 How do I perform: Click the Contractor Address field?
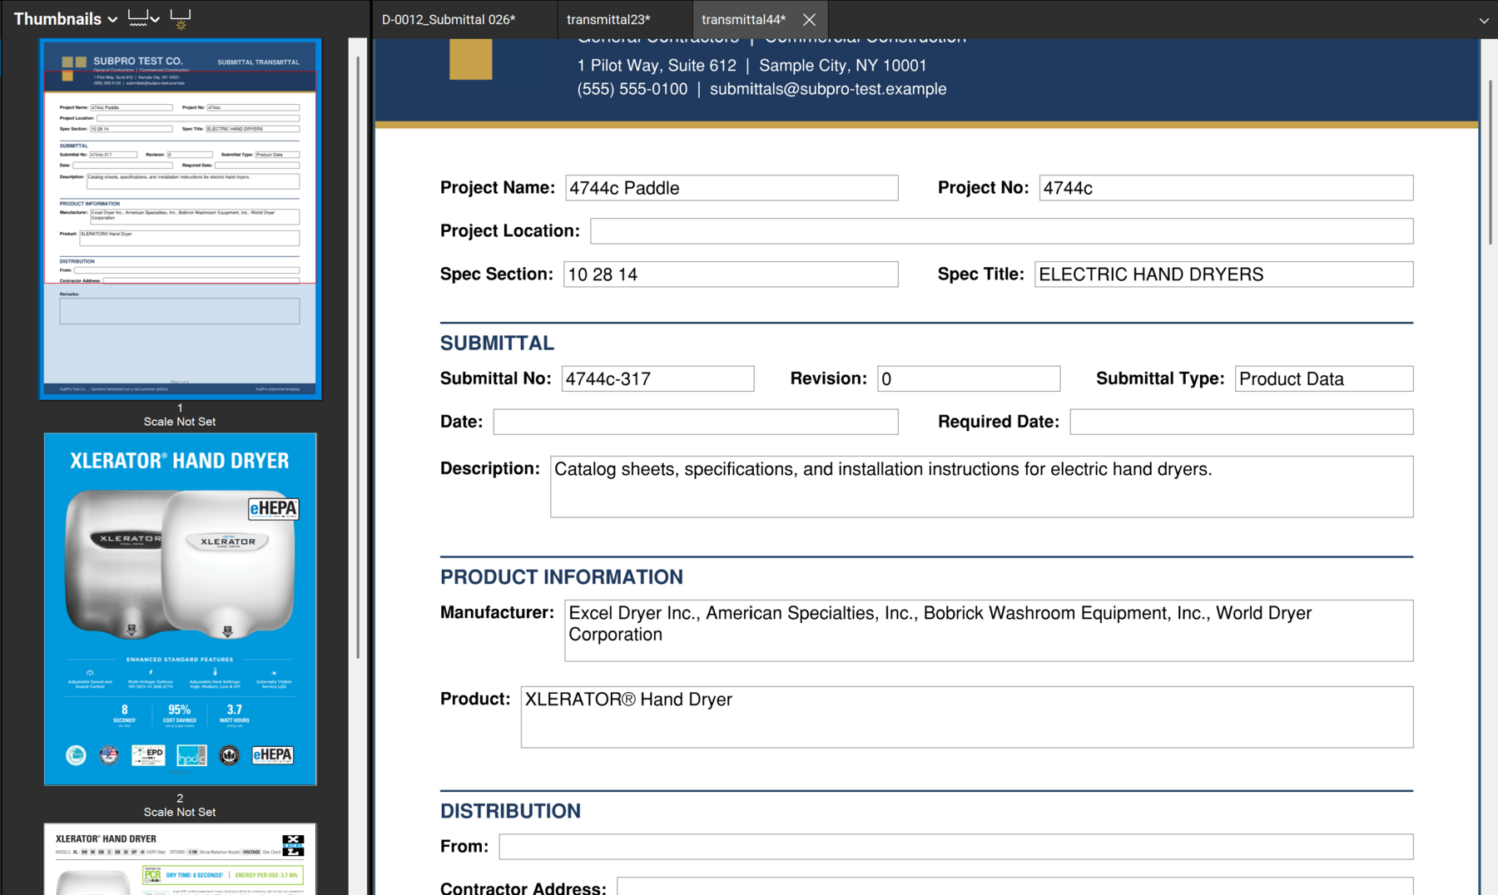(x=1015, y=887)
